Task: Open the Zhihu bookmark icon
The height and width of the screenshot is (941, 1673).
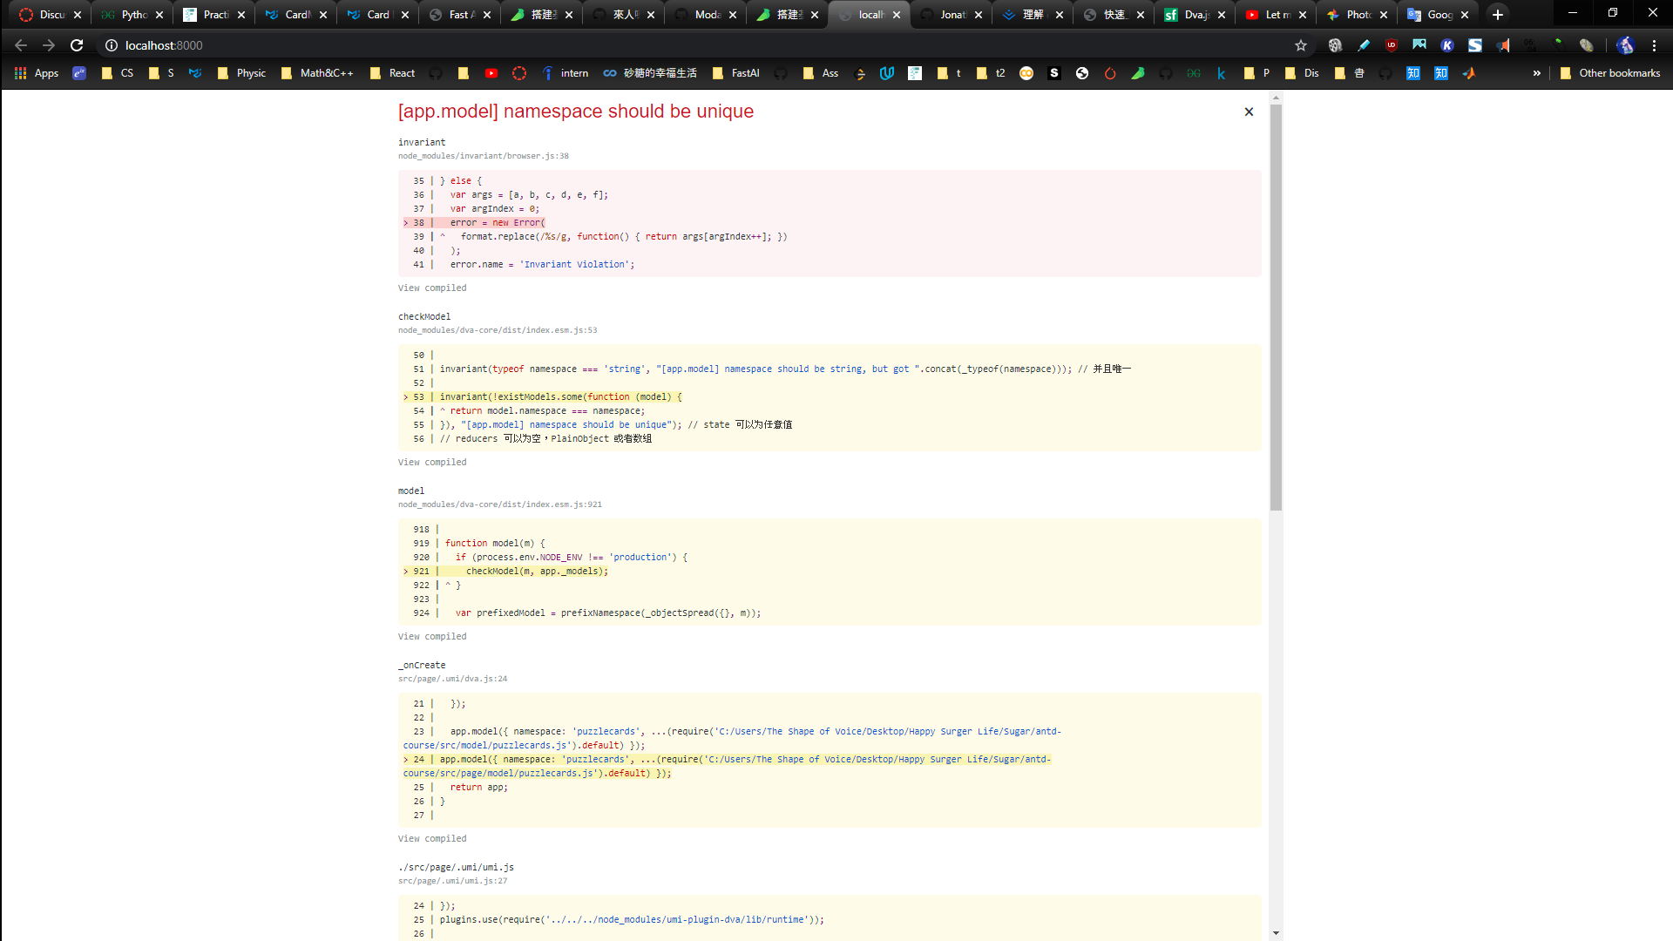Action: pos(1413,73)
